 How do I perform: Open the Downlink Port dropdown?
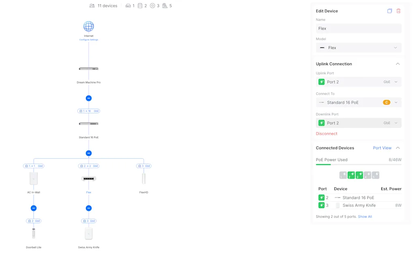(359, 123)
